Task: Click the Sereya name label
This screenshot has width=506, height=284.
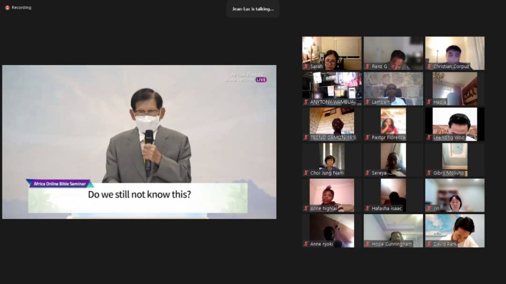Action: click(x=379, y=173)
